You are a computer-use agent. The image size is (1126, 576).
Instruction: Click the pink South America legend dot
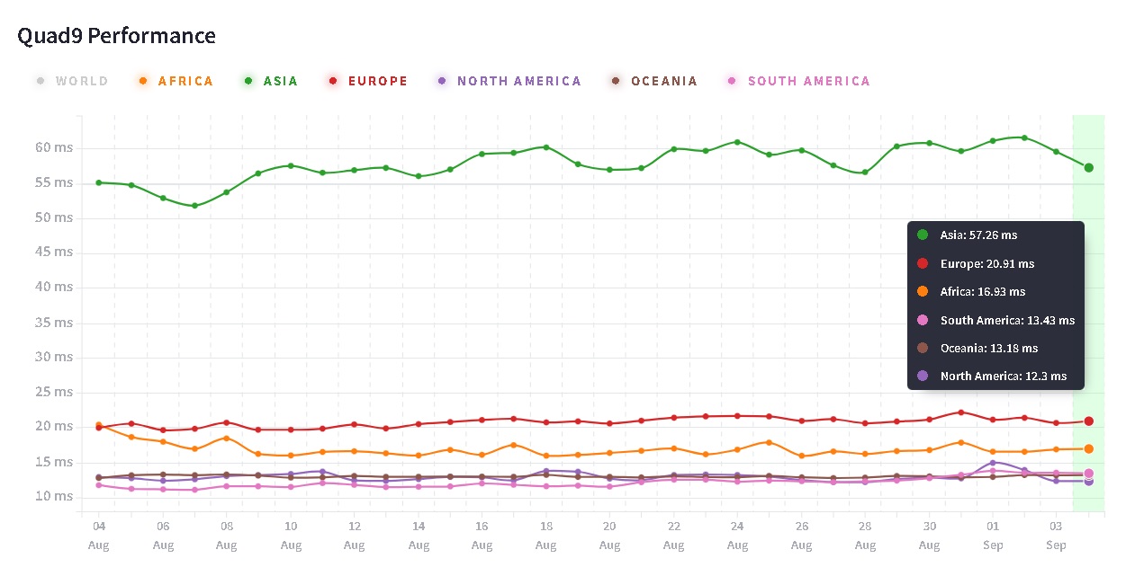[x=732, y=81]
